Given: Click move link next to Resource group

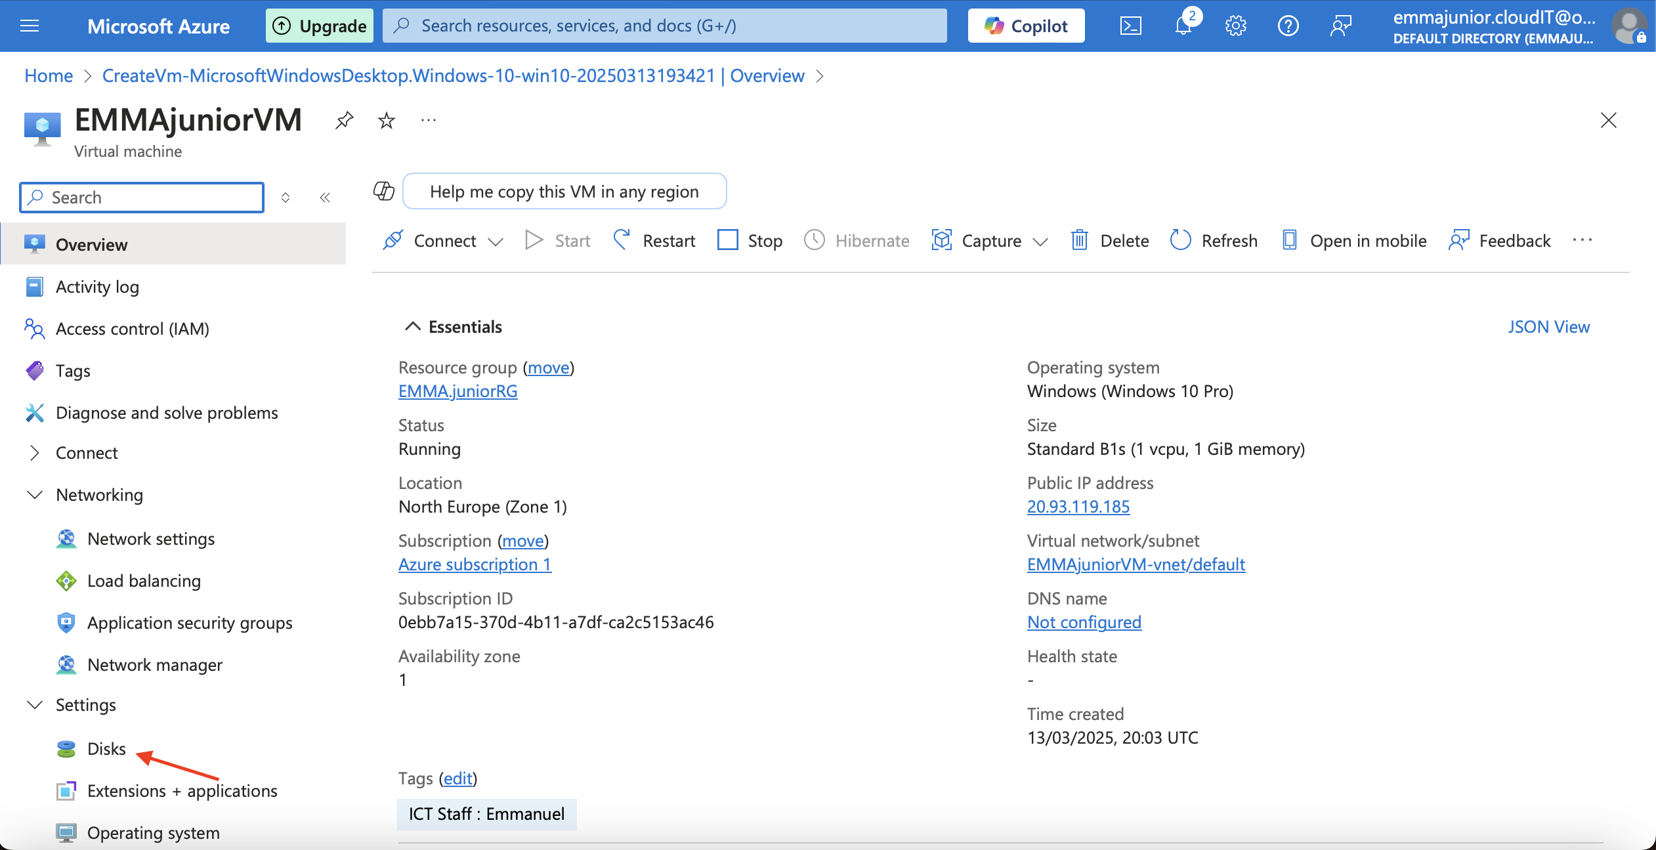Looking at the screenshot, I should point(549,368).
